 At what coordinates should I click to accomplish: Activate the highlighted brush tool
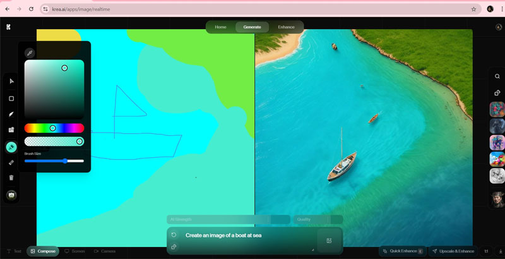click(11, 147)
